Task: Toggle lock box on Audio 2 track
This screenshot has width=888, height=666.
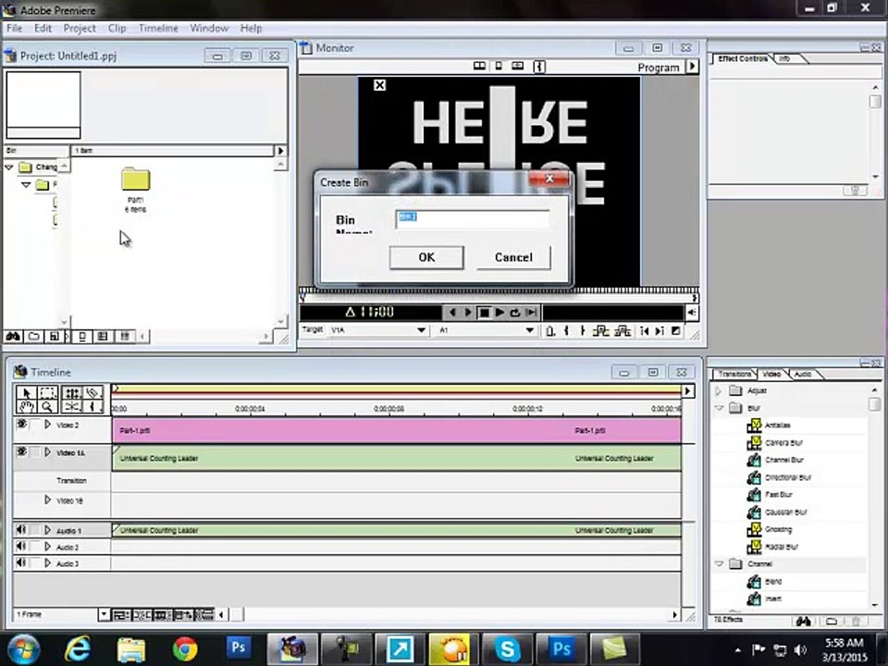Action: pos(36,547)
